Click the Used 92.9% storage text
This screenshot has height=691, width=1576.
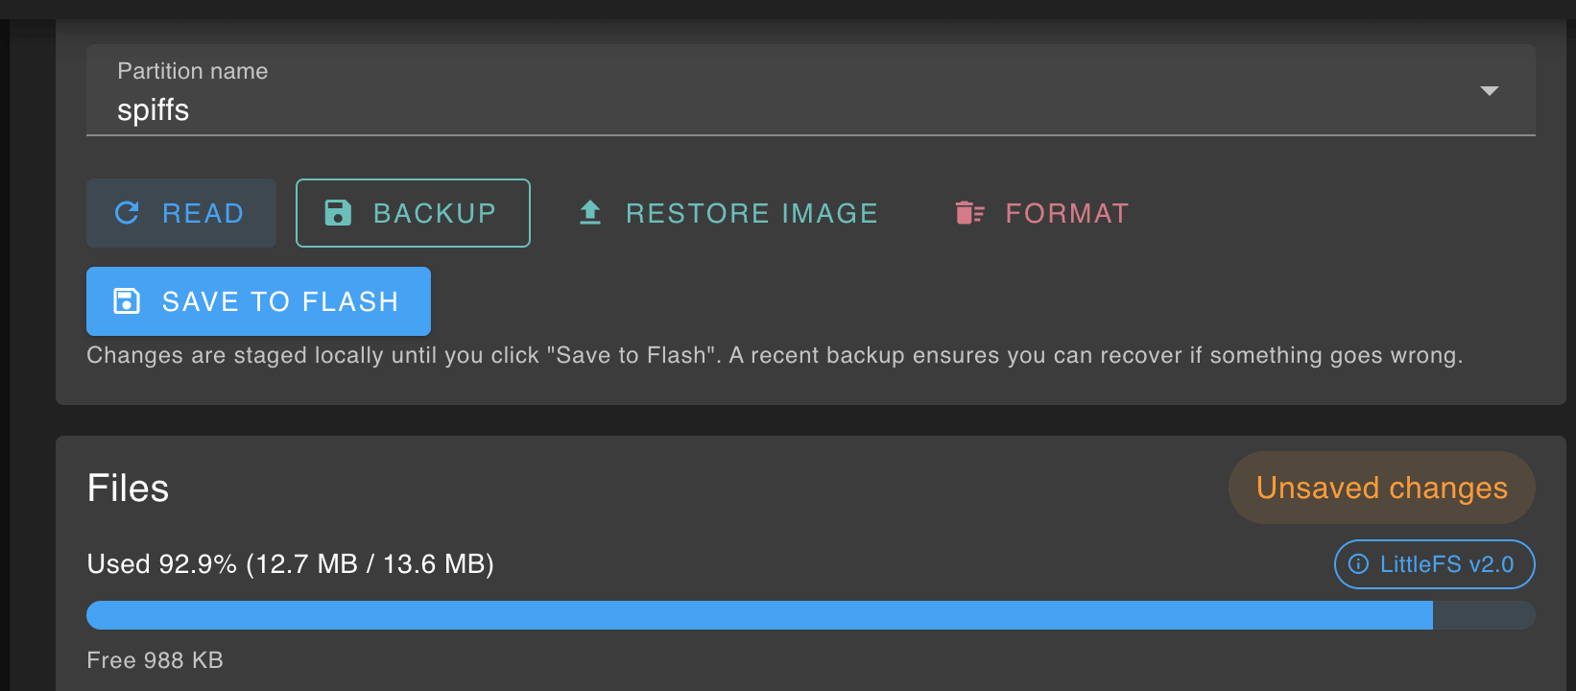pyautogui.click(x=290, y=564)
